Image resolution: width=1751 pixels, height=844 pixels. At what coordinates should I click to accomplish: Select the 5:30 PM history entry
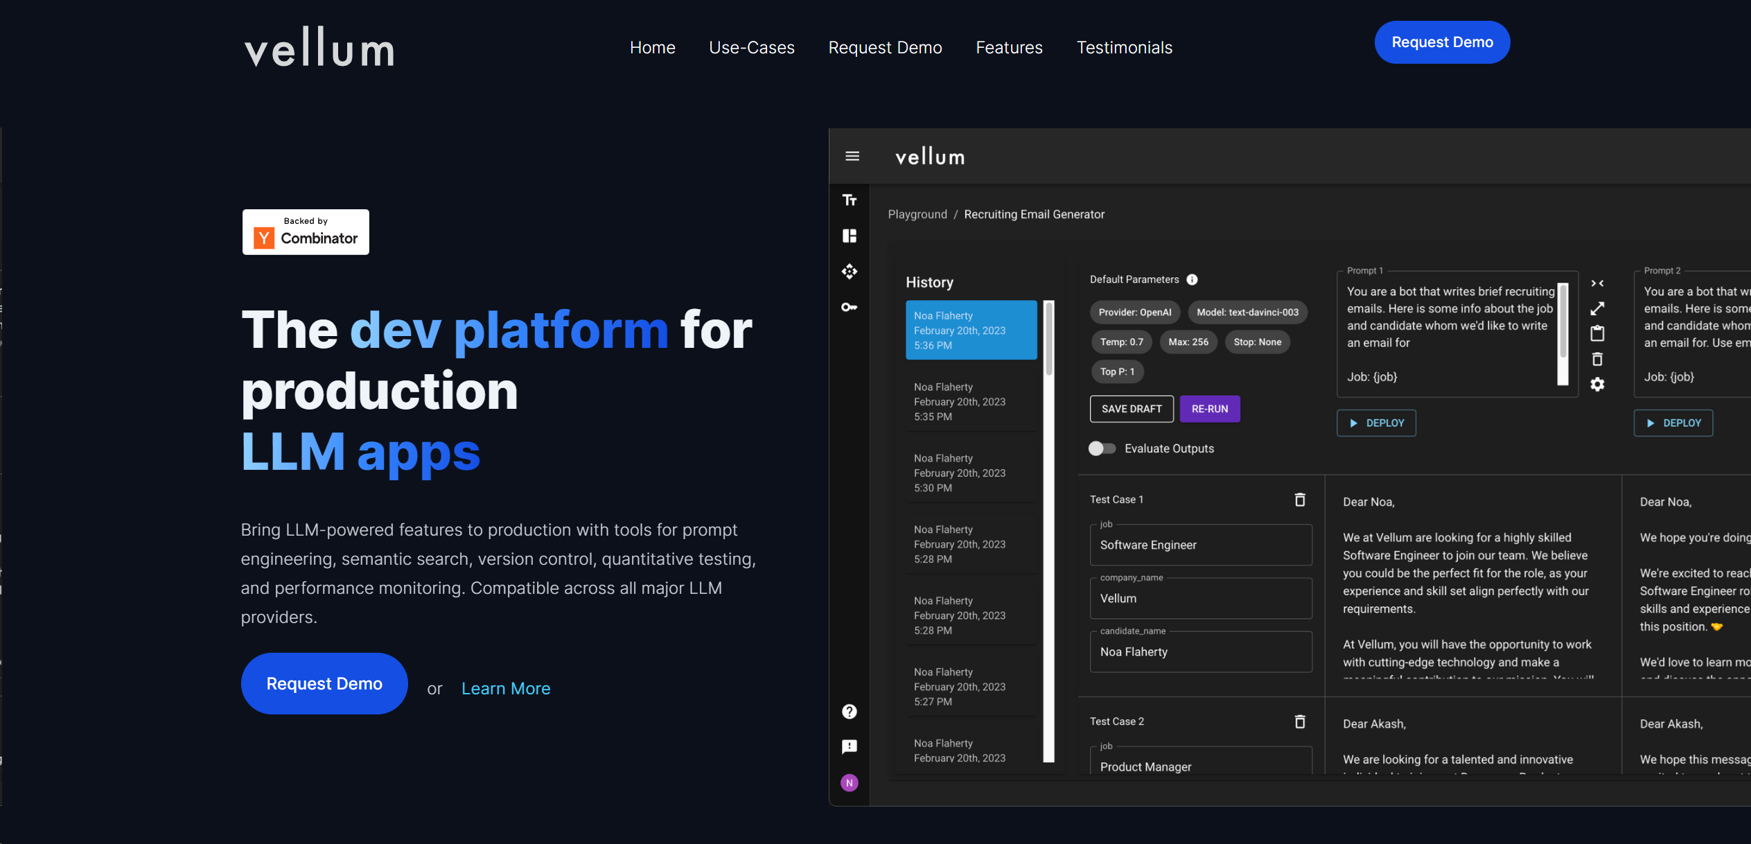pos(971,473)
